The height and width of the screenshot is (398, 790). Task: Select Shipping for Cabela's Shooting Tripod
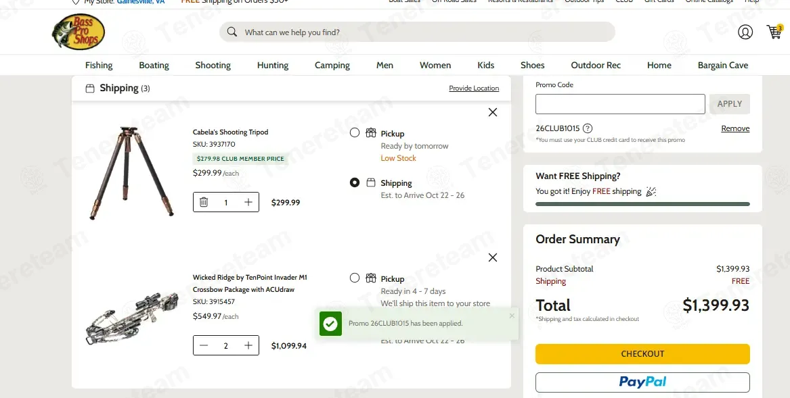[x=355, y=182]
